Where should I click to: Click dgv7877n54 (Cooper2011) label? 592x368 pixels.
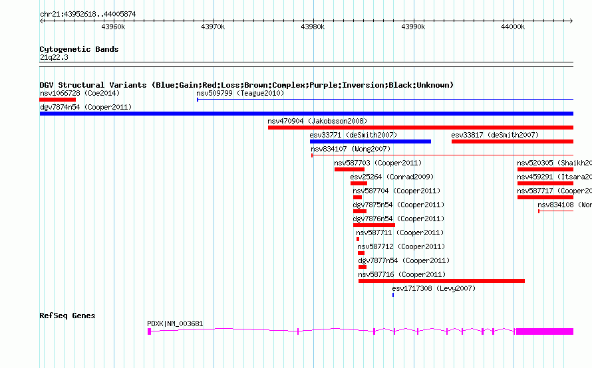click(404, 260)
